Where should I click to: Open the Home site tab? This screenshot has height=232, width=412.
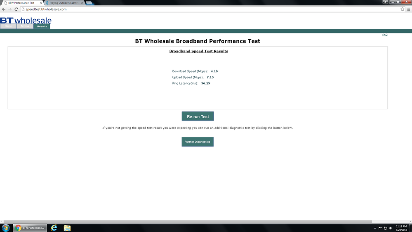[x=8, y=26]
